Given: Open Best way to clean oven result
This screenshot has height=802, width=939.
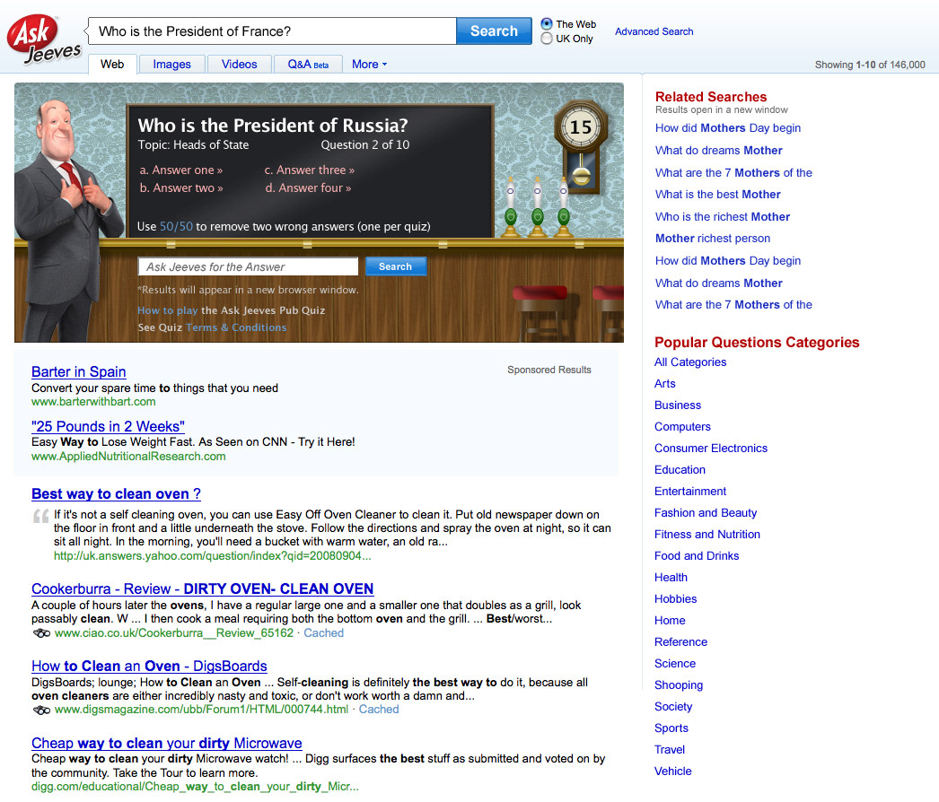Looking at the screenshot, I should tap(116, 493).
